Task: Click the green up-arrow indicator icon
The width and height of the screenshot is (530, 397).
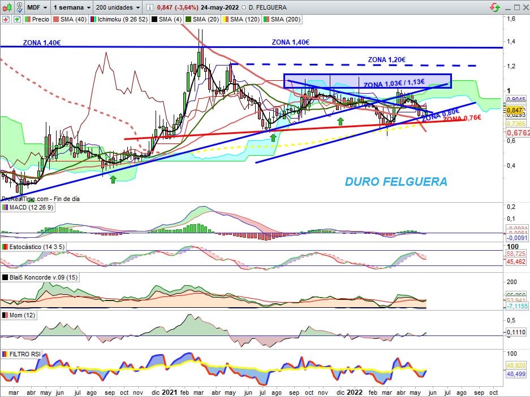Action: tap(17, 19)
